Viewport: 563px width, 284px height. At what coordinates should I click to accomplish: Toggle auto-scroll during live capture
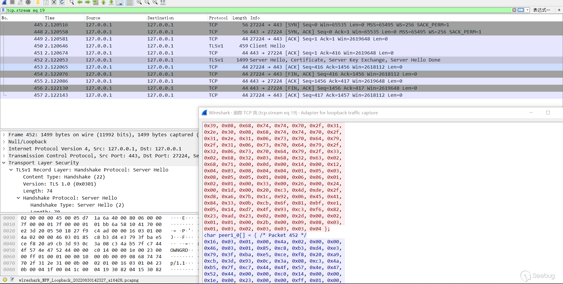click(119, 2)
